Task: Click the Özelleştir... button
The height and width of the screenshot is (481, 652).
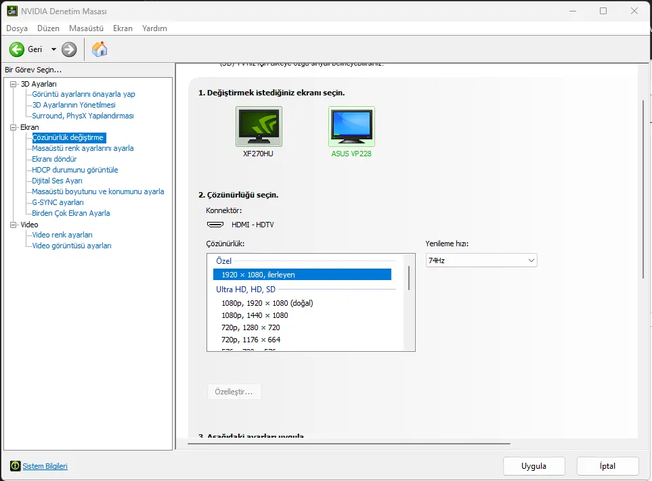Action: (234, 392)
